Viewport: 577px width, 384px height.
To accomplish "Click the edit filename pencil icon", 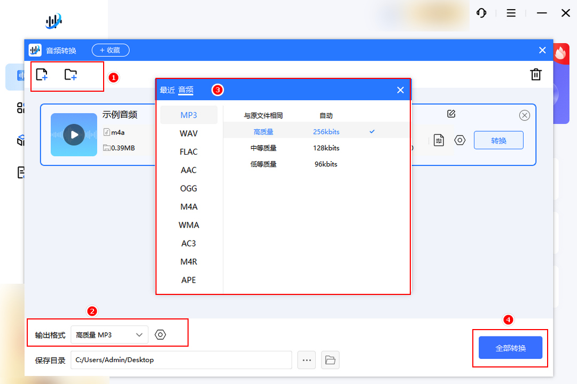I will click(x=451, y=114).
